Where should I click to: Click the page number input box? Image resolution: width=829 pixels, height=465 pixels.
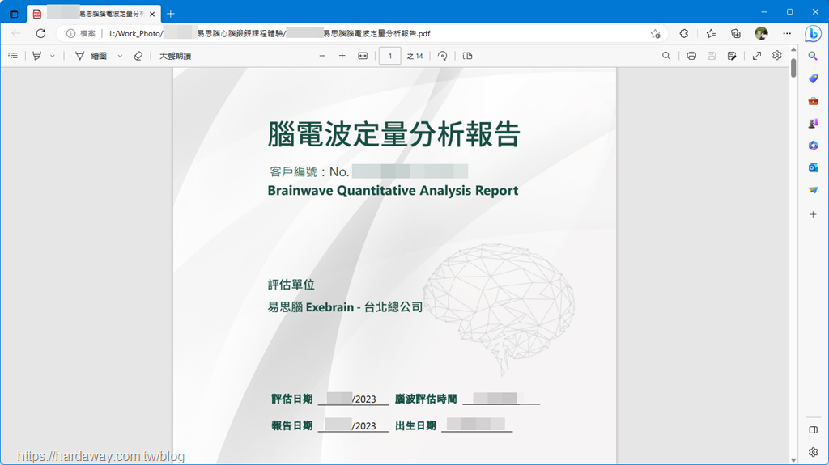pyautogui.click(x=389, y=56)
